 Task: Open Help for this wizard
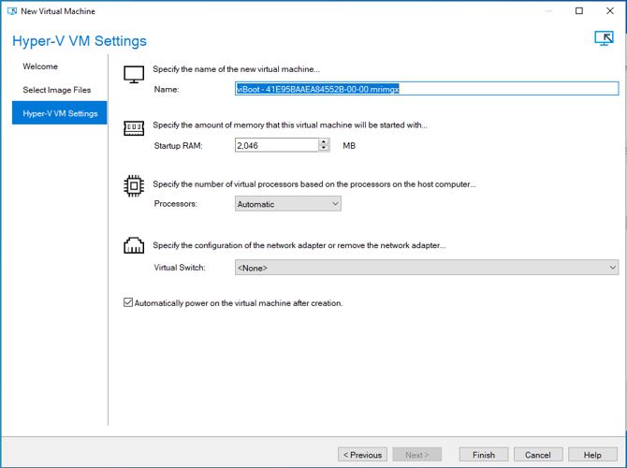[x=592, y=455]
